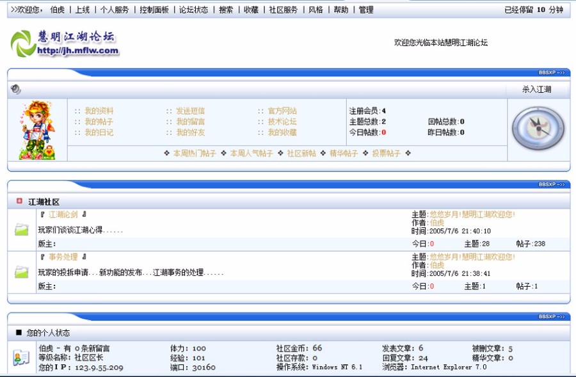
Task: Open the 论坛状态 menu
Action: (x=193, y=10)
